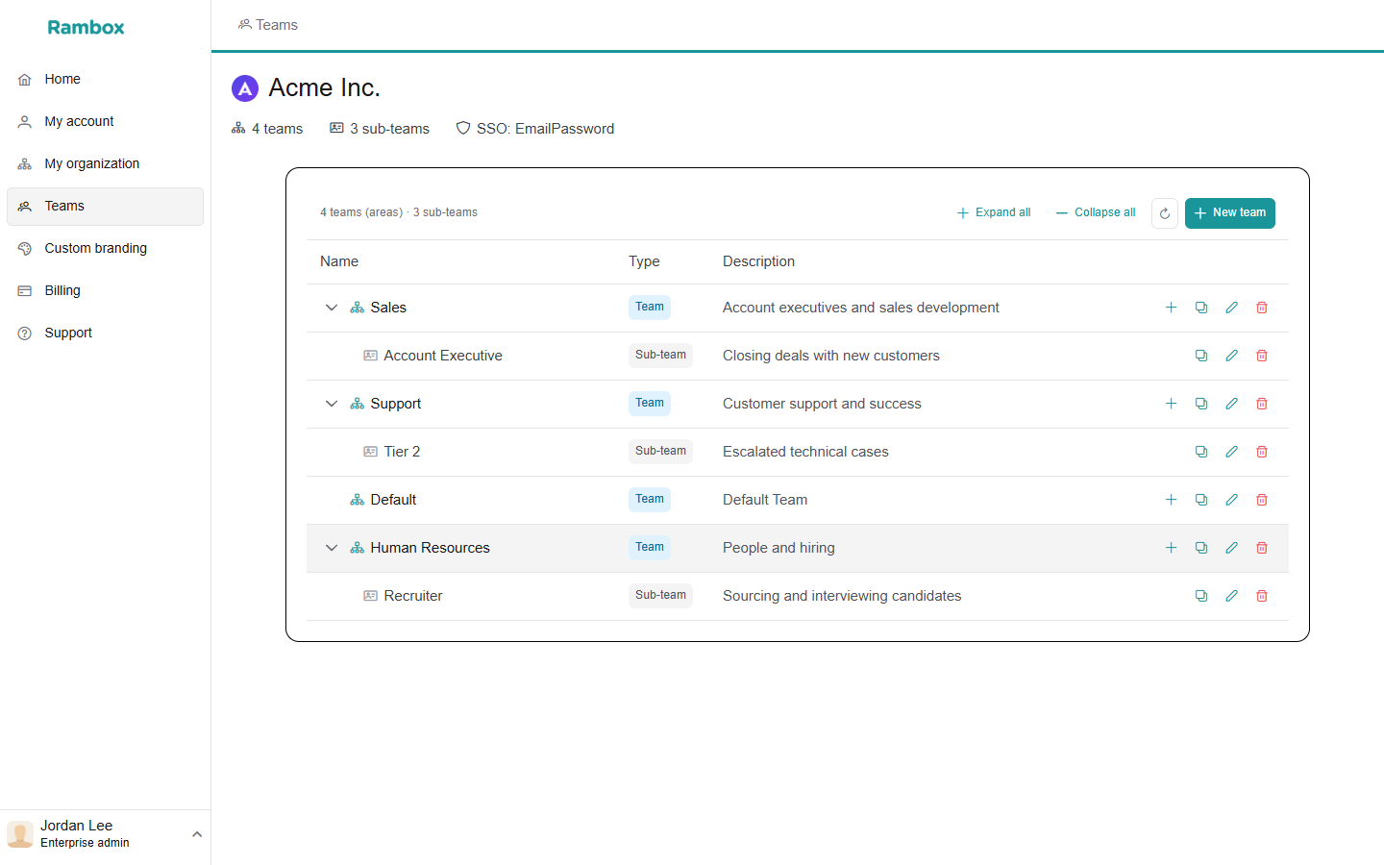The width and height of the screenshot is (1384, 865).
Task: Select the Default team name
Action: (x=393, y=500)
